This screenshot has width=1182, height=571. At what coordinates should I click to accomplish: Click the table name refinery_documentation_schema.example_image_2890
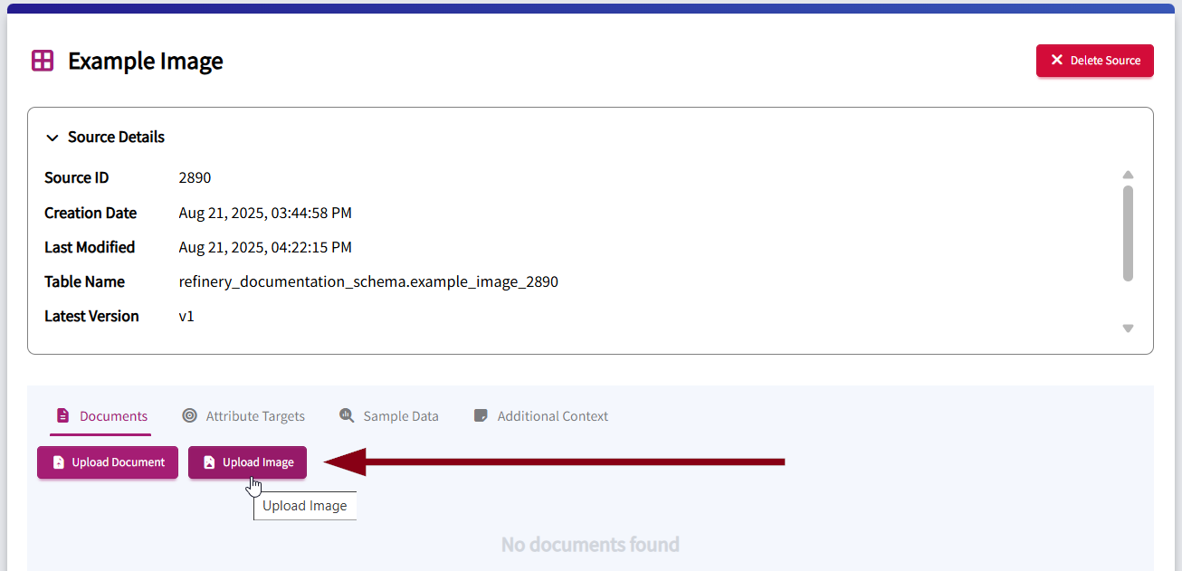pos(368,282)
